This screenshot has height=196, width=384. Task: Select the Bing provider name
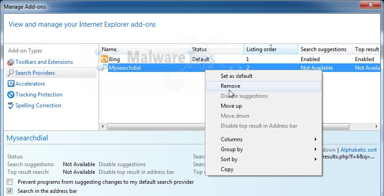114,59
